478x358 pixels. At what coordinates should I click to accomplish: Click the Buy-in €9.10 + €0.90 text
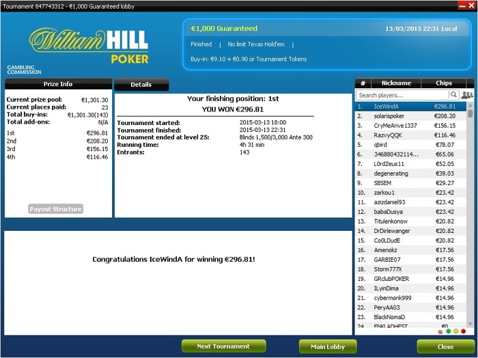[x=249, y=59]
